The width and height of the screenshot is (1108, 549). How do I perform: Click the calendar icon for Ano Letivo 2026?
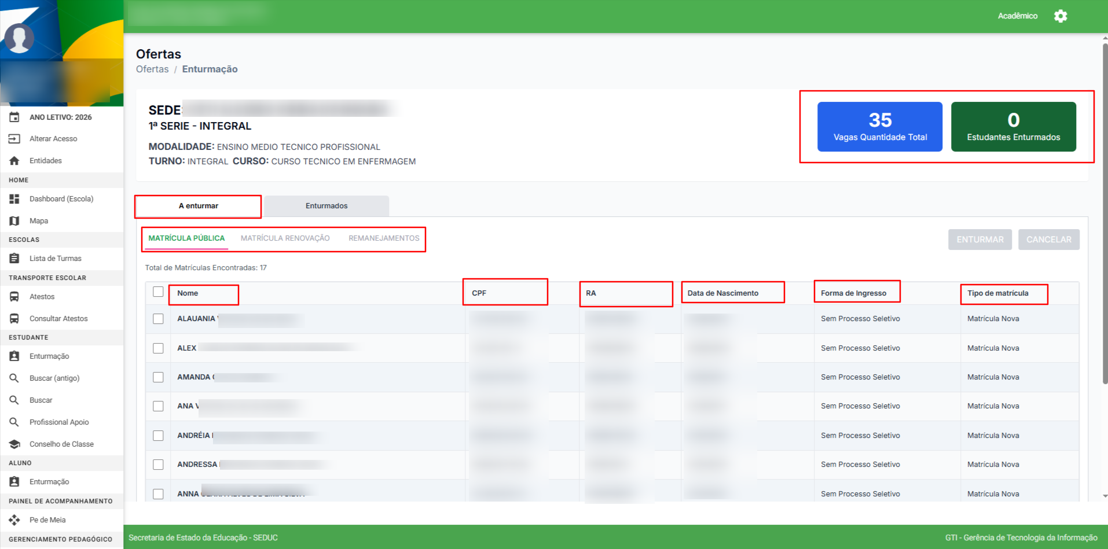(14, 117)
